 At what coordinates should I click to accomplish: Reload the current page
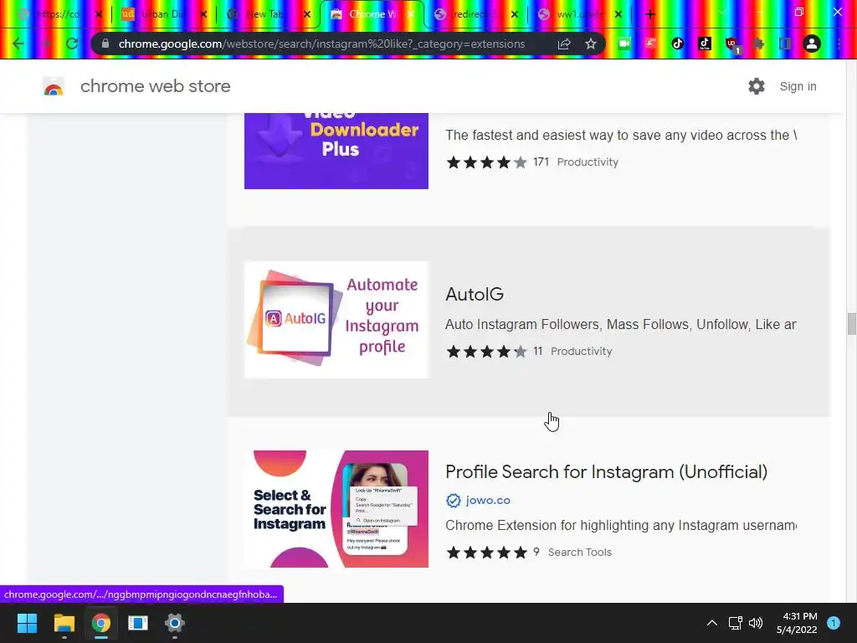coord(72,44)
